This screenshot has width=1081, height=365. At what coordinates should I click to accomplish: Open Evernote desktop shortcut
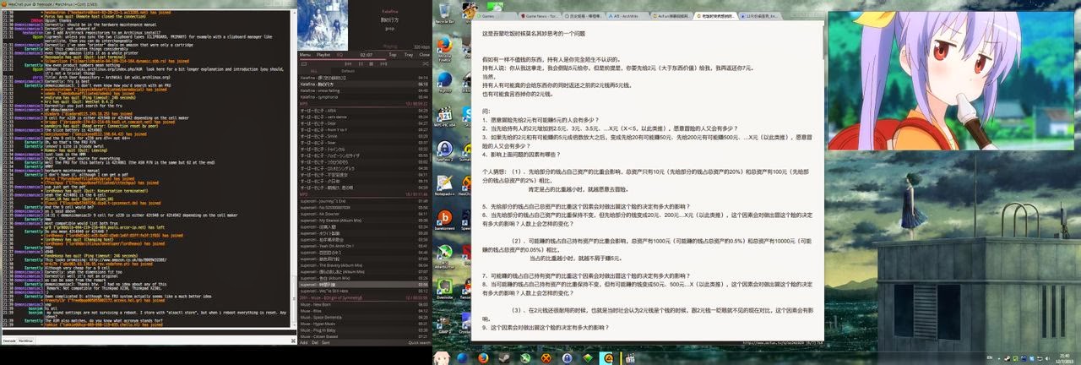click(x=444, y=289)
